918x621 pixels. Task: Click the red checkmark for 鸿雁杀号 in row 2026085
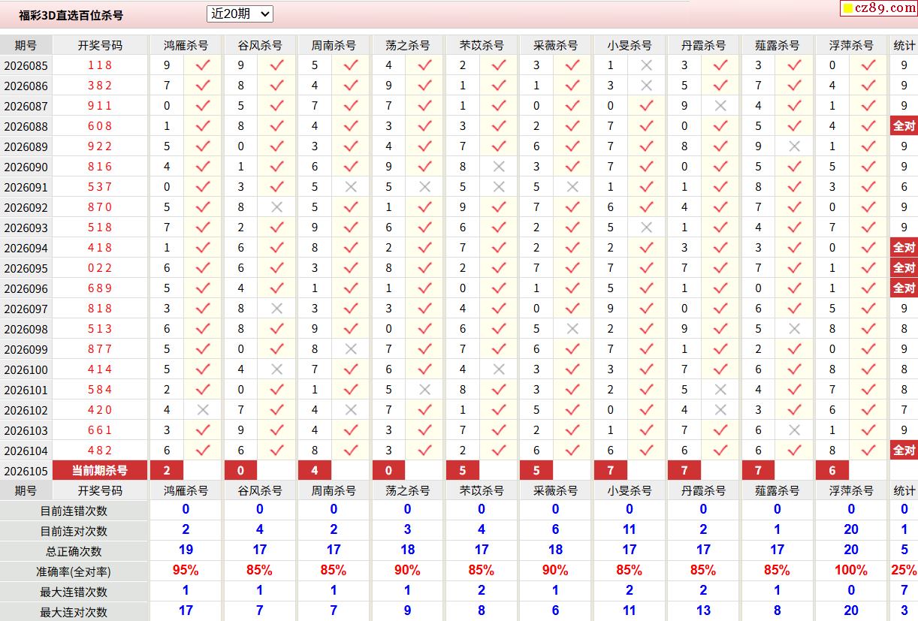pyautogui.click(x=203, y=65)
